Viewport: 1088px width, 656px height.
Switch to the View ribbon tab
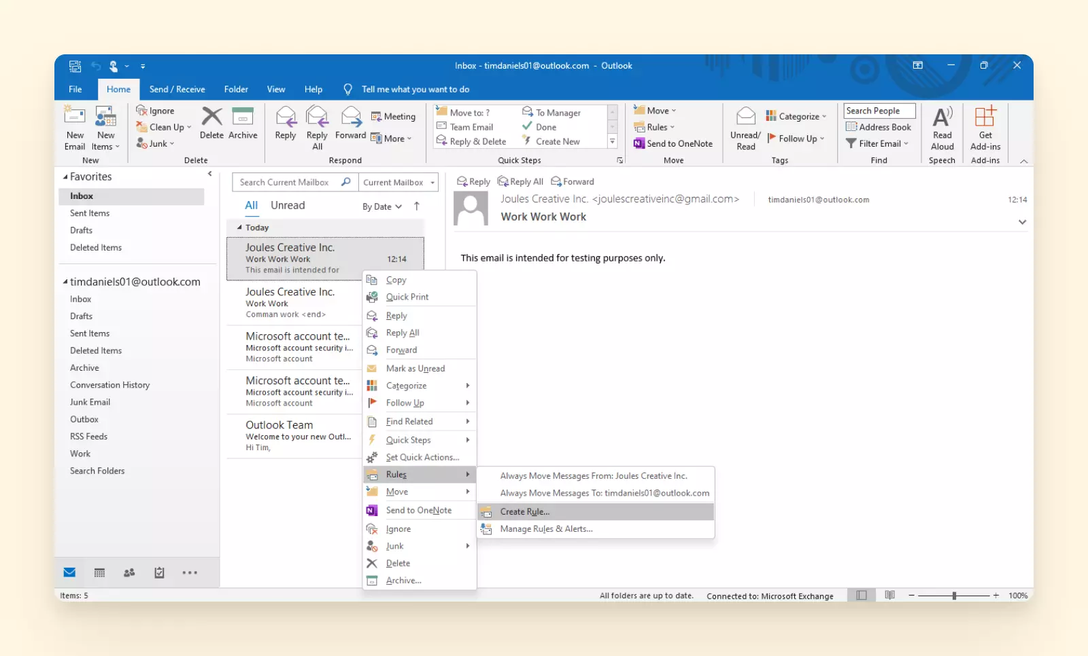coord(276,89)
